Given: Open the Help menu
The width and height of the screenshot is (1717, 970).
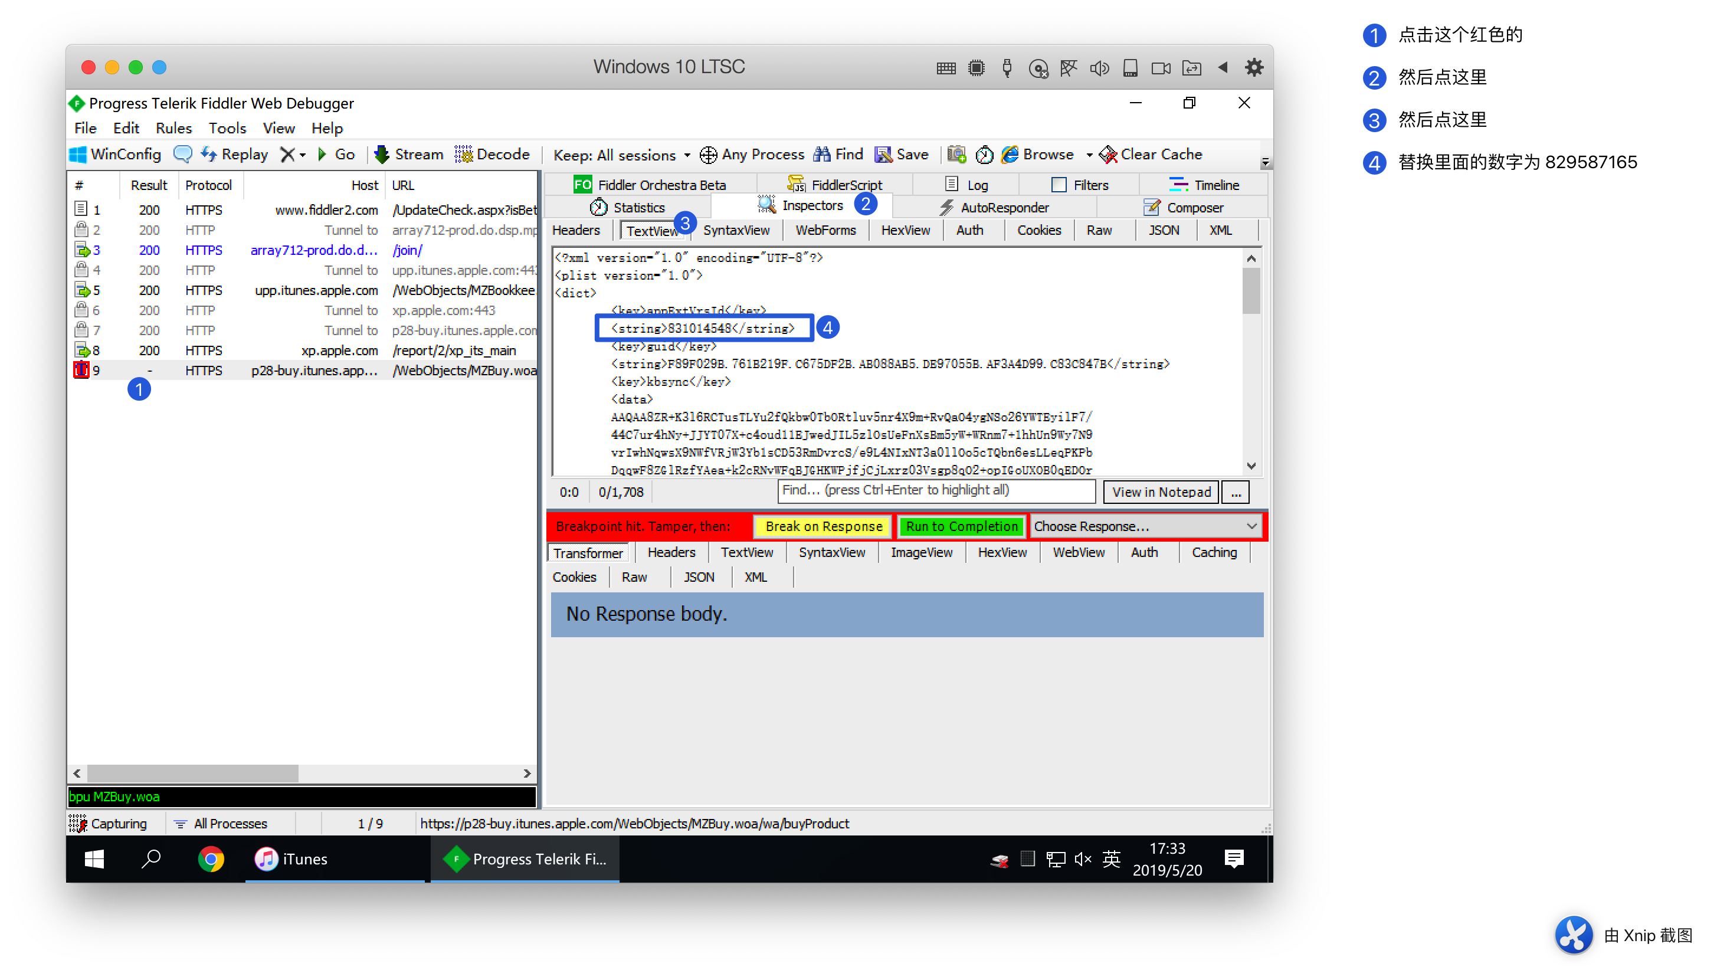Looking at the screenshot, I should 327,128.
